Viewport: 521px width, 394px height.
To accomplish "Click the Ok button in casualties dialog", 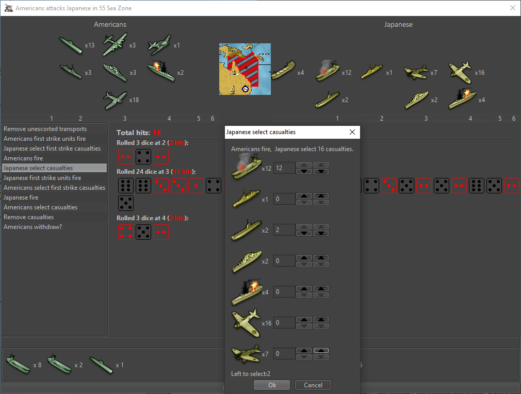I will click(272, 385).
